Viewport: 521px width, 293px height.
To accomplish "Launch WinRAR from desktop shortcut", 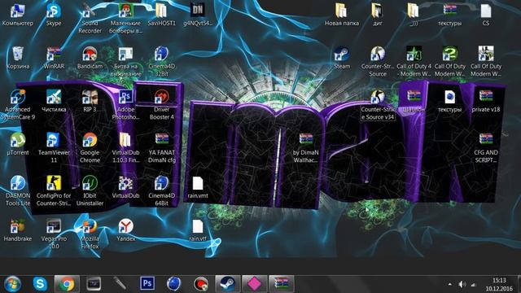I will coord(54,58).
